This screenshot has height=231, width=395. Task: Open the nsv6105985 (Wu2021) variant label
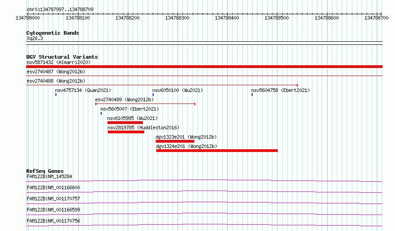(132, 118)
